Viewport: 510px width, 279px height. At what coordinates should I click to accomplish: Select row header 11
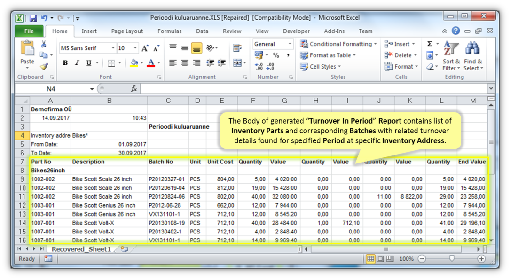point(22,197)
